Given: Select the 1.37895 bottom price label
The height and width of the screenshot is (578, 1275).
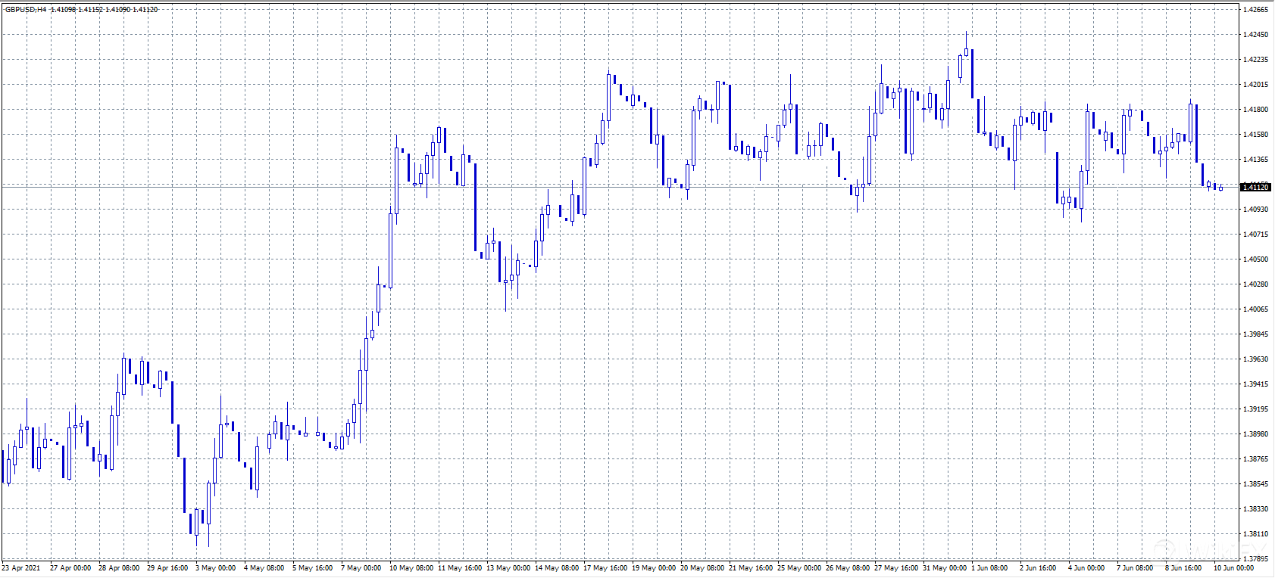Looking at the screenshot, I should pyautogui.click(x=1255, y=559).
